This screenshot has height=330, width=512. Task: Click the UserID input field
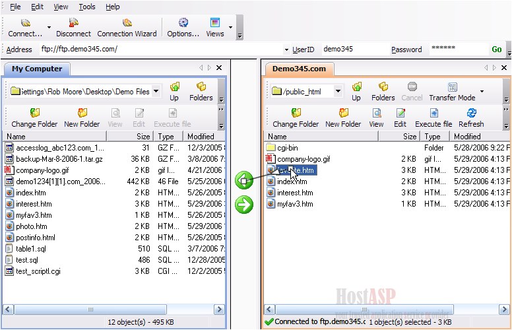[352, 49]
